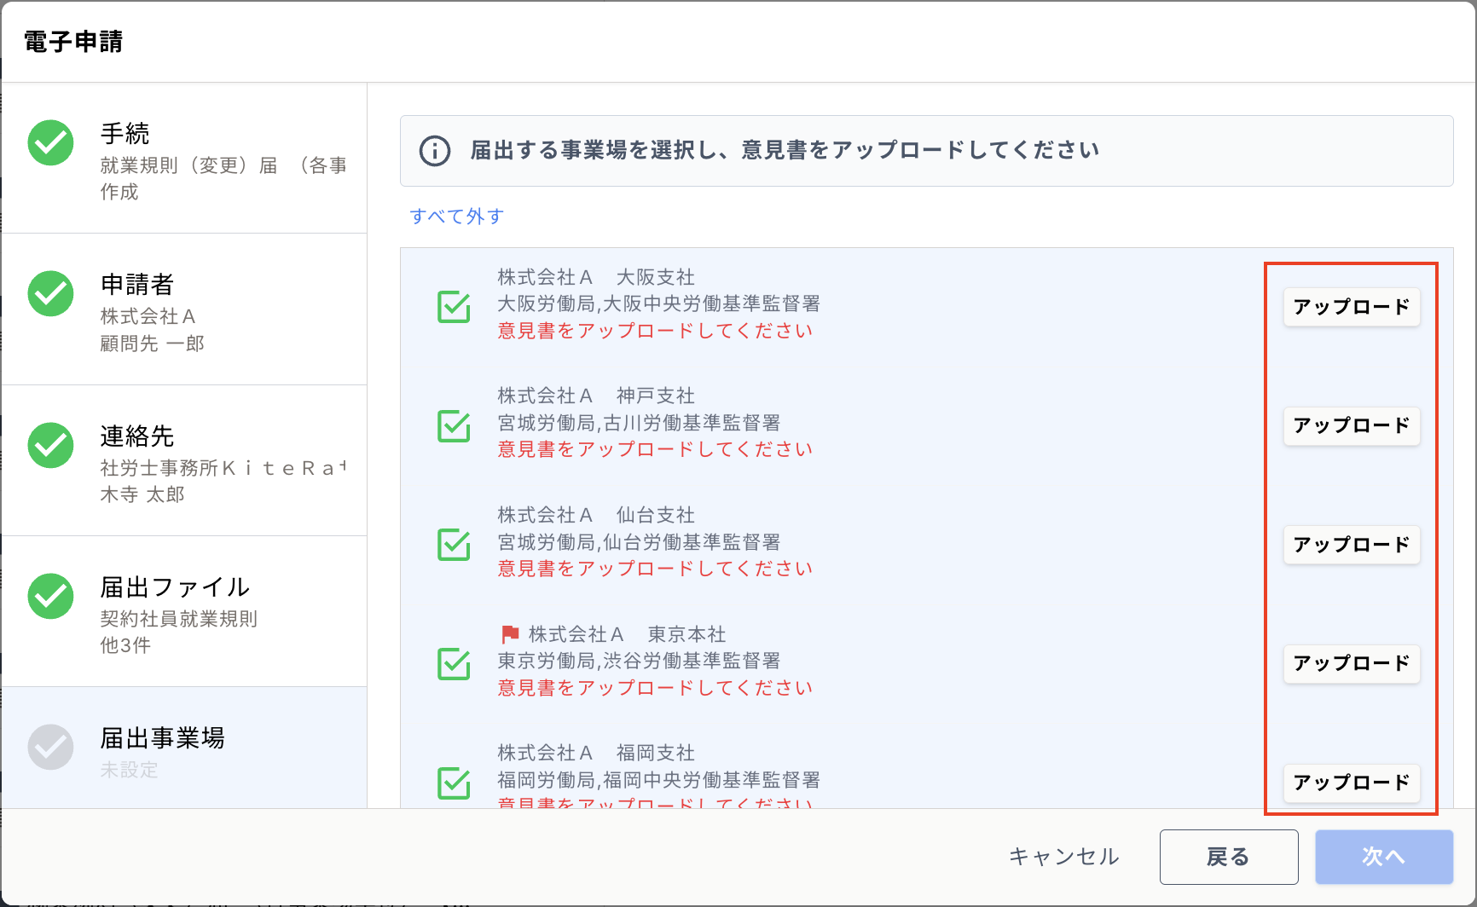1477x907 pixels.
Task: Uncheck the 神戸支社 checkbox
Action: 454,425
